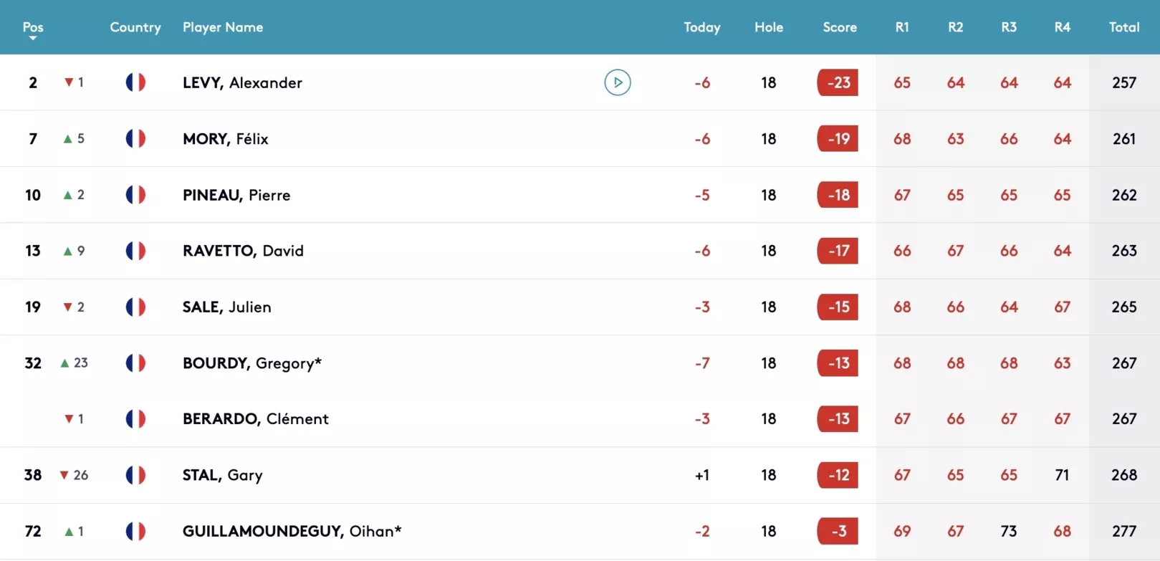Play Alexander Levy's video highlight
This screenshot has height=561, width=1160.
tap(618, 82)
